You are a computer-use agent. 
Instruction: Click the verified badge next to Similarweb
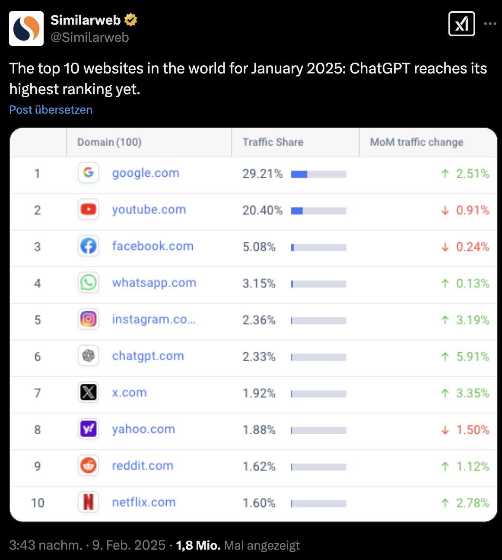(x=131, y=19)
